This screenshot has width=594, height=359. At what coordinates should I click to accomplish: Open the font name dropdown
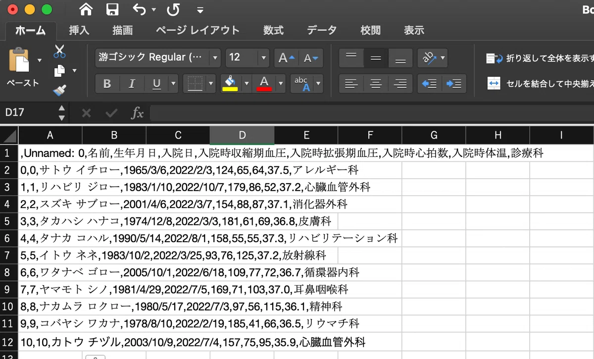click(215, 58)
